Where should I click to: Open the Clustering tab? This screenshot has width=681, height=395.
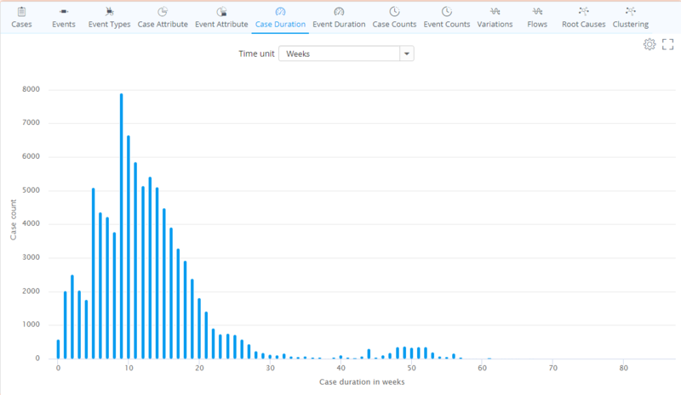pyautogui.click(x=631, y=25)
